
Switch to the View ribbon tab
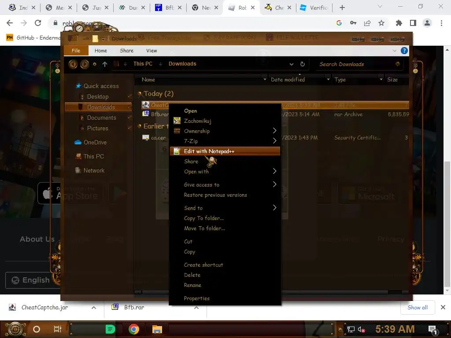[x=152, y=51]
